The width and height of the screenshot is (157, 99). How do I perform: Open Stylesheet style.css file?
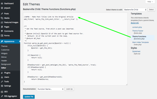(136, 51)
